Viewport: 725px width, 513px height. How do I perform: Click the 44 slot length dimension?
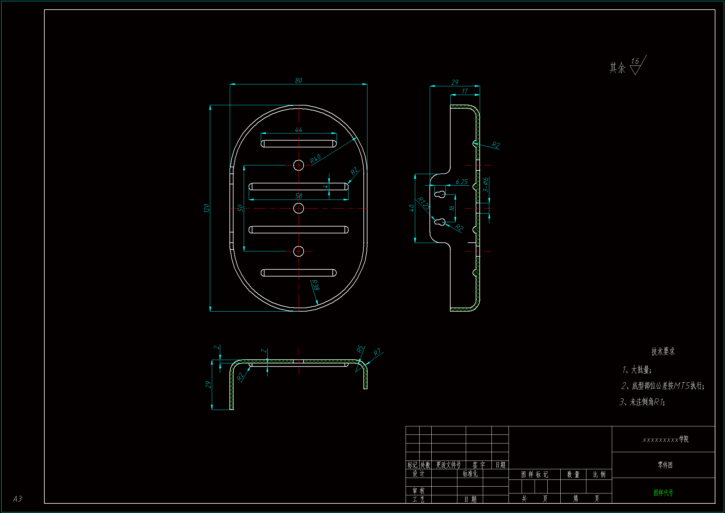[x=298, y=130]
